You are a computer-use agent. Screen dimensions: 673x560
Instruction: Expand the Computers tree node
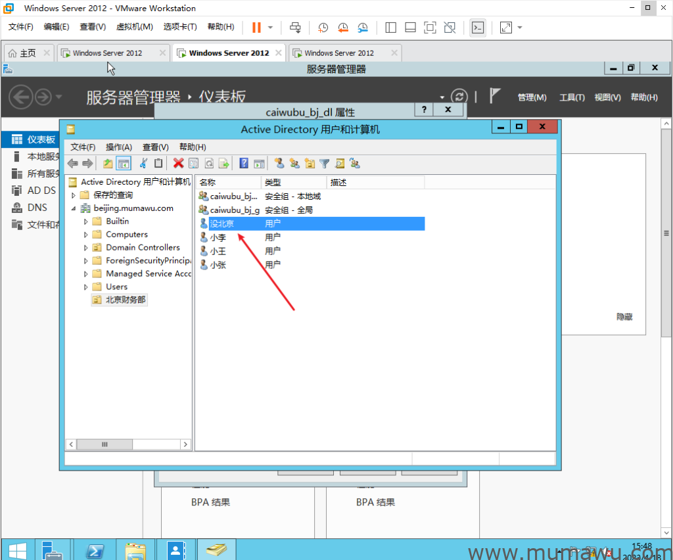click(86, 235)
